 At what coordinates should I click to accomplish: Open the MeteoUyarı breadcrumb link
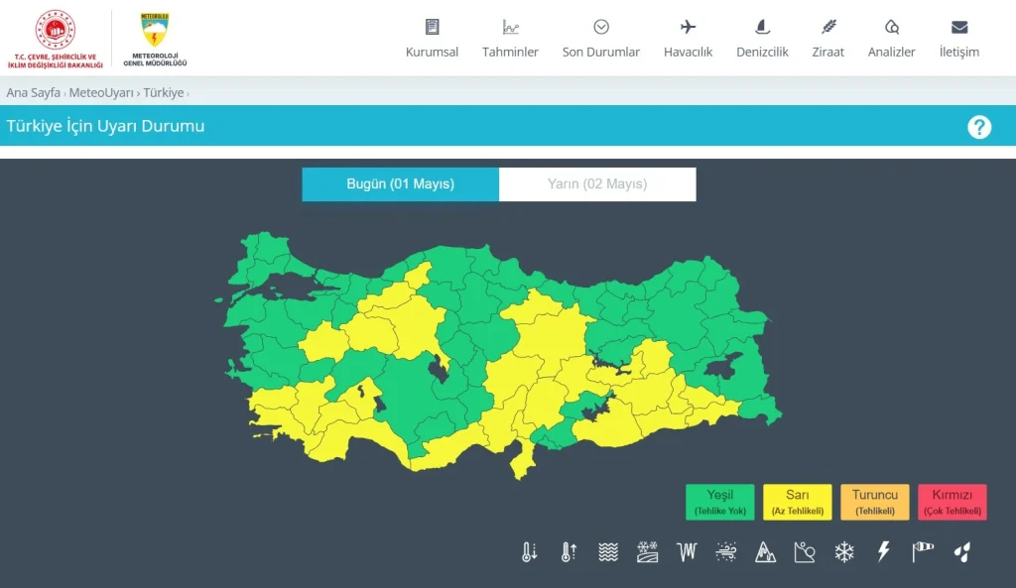coord(101,92)
